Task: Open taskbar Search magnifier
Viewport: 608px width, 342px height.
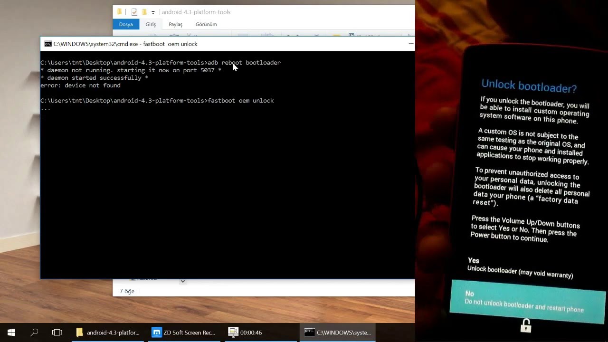Action: click(x=34, y=332)
